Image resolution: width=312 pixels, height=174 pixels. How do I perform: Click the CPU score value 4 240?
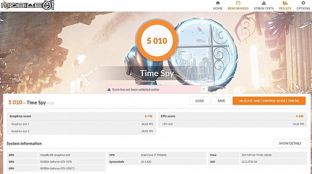(299, 116)
